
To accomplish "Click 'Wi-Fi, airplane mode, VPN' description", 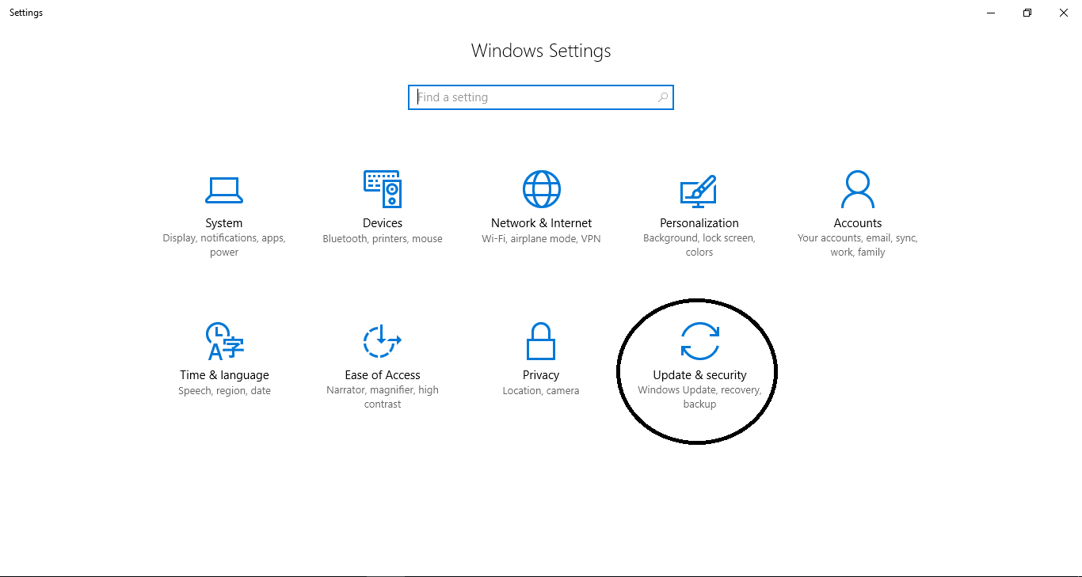I will point(541,239).
